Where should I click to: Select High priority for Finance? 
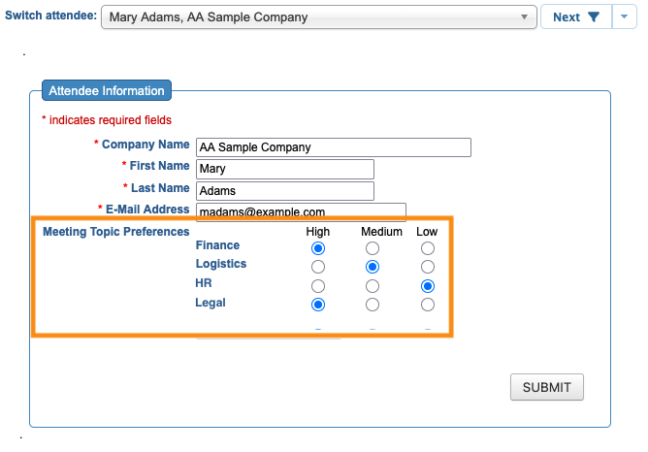[x=318, y=248]
